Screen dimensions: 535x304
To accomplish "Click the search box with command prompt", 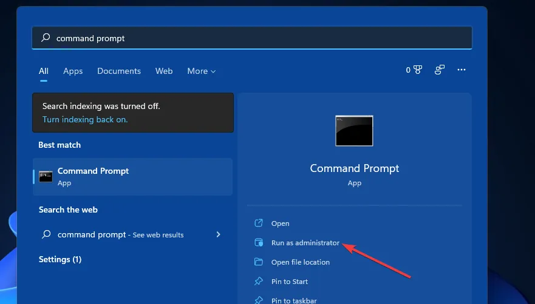I will click(251, 38).
